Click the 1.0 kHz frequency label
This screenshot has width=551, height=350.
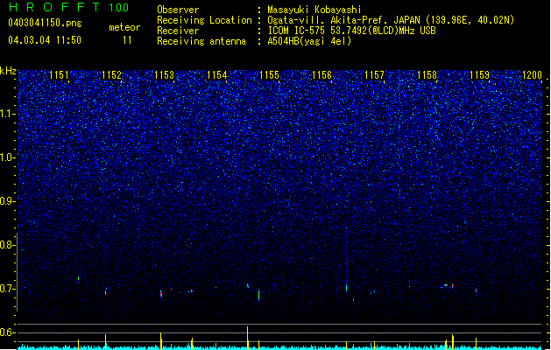click(x=8, y=157)
